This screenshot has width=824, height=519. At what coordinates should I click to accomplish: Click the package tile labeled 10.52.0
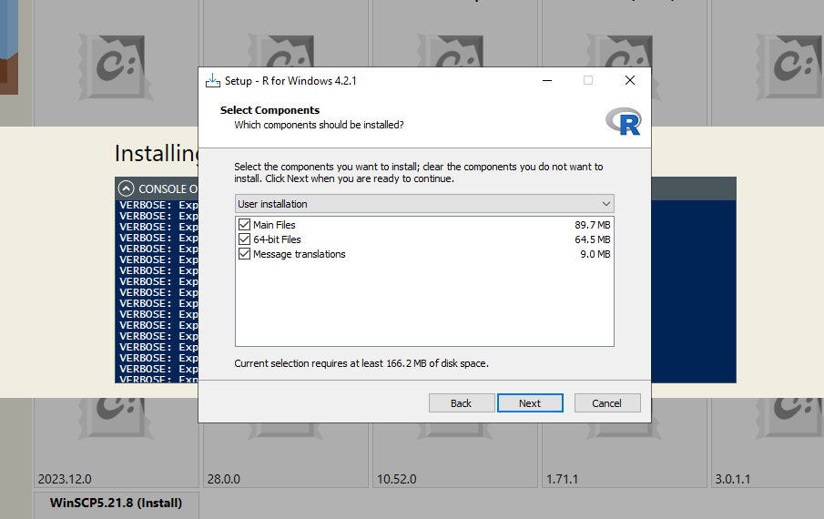point(455,455)
